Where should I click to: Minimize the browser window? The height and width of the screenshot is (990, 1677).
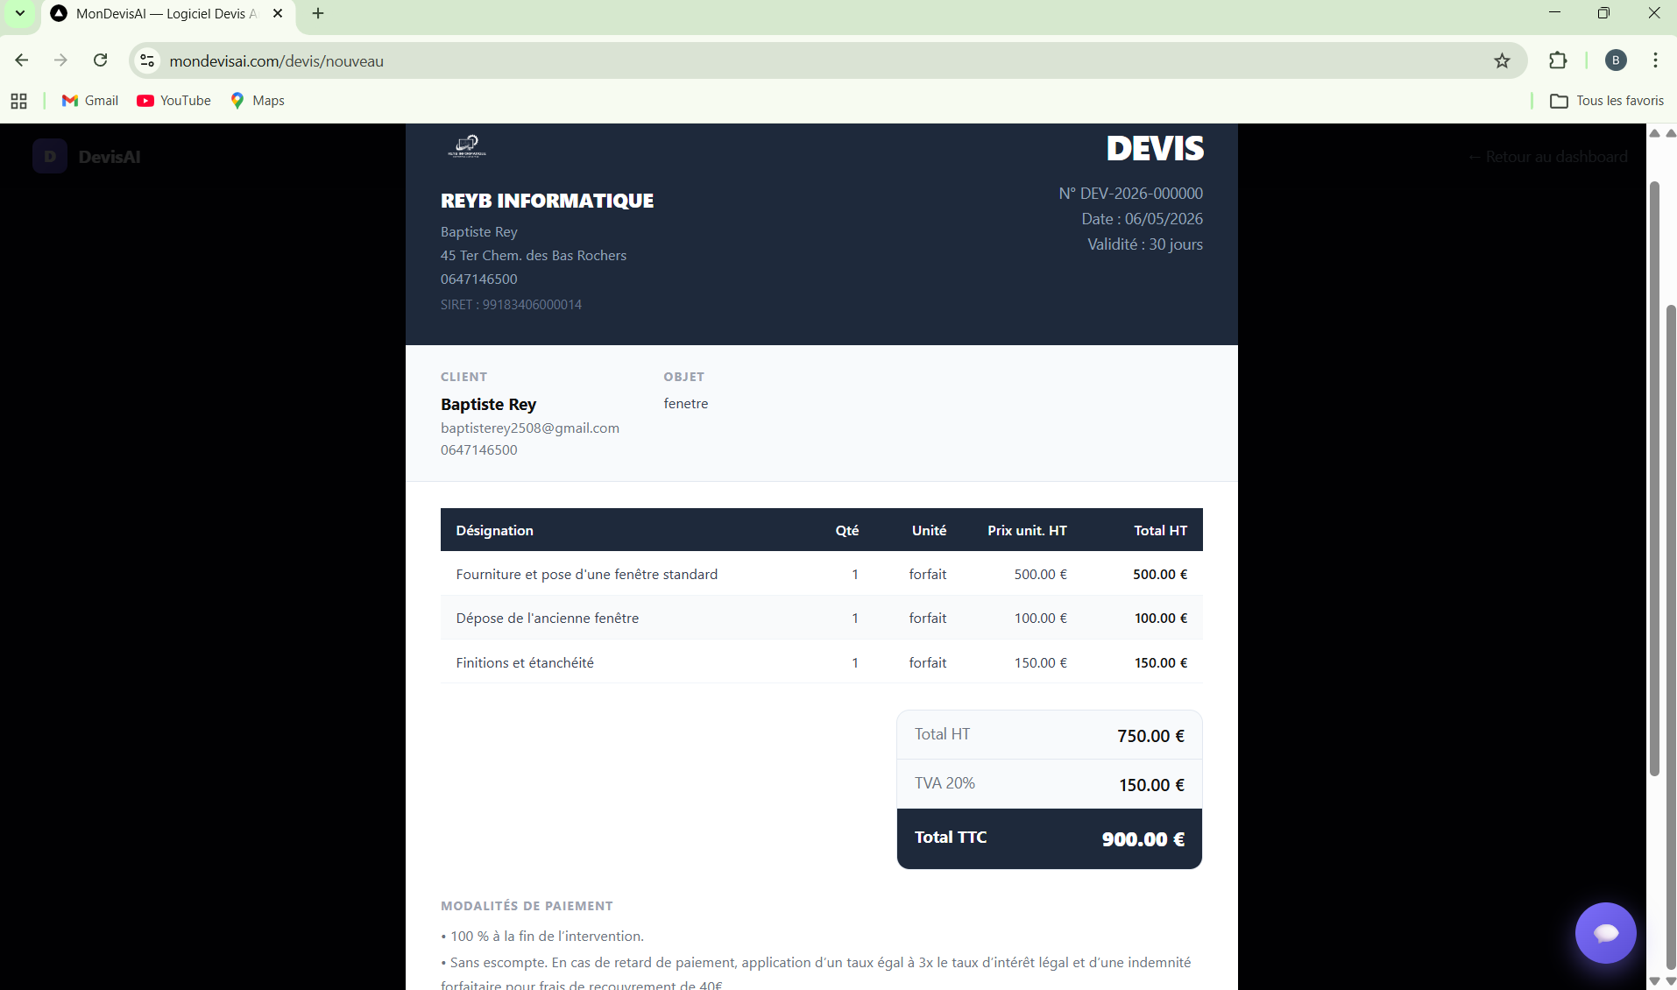coord(1554,13)
